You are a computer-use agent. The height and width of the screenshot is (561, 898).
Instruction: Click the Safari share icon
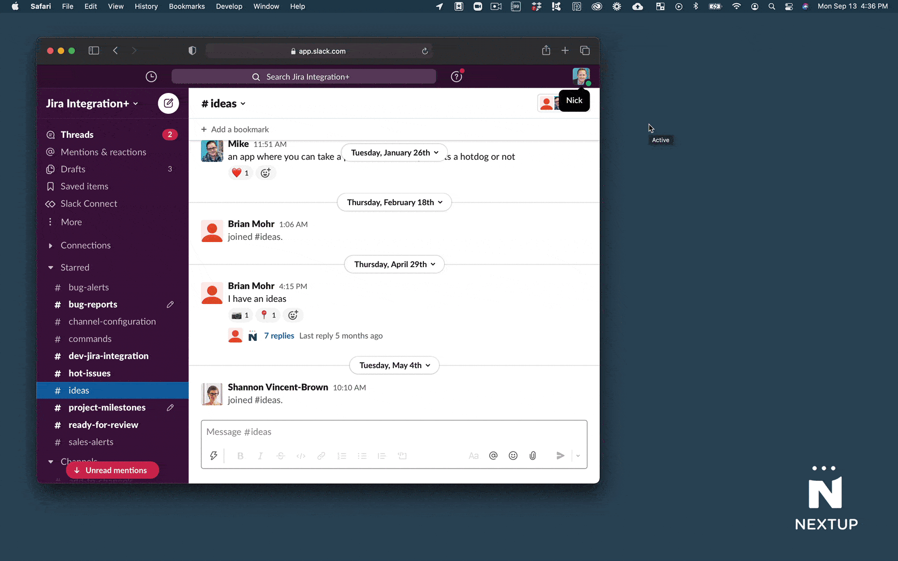tap(546, 50)
